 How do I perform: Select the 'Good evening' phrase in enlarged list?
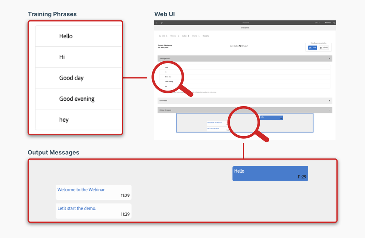[77, 99]
